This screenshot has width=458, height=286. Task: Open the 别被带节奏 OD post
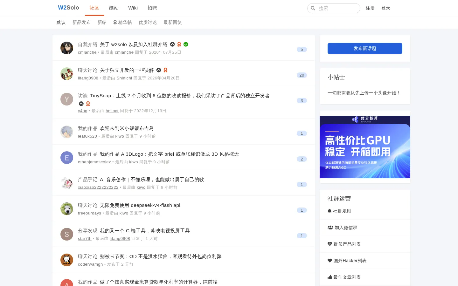tap(161, 256)
